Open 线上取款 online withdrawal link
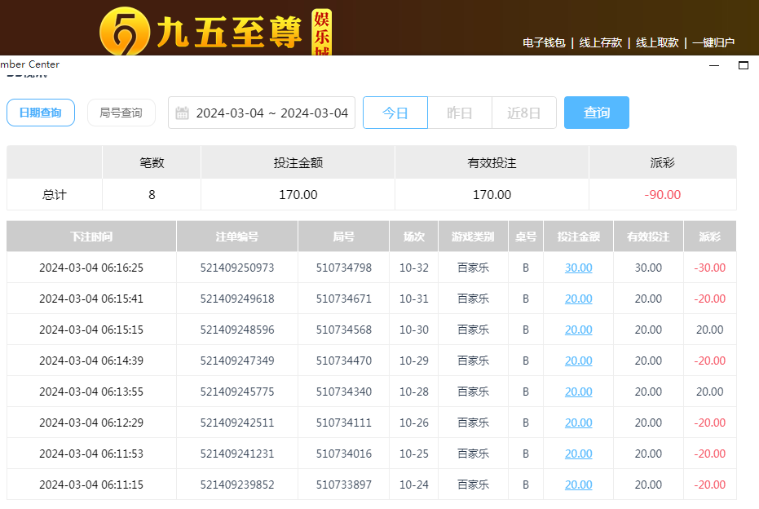 click(x=657, y=42)
